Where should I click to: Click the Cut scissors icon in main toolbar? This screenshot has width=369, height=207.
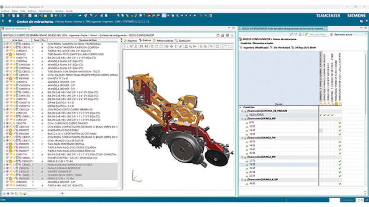9,15
